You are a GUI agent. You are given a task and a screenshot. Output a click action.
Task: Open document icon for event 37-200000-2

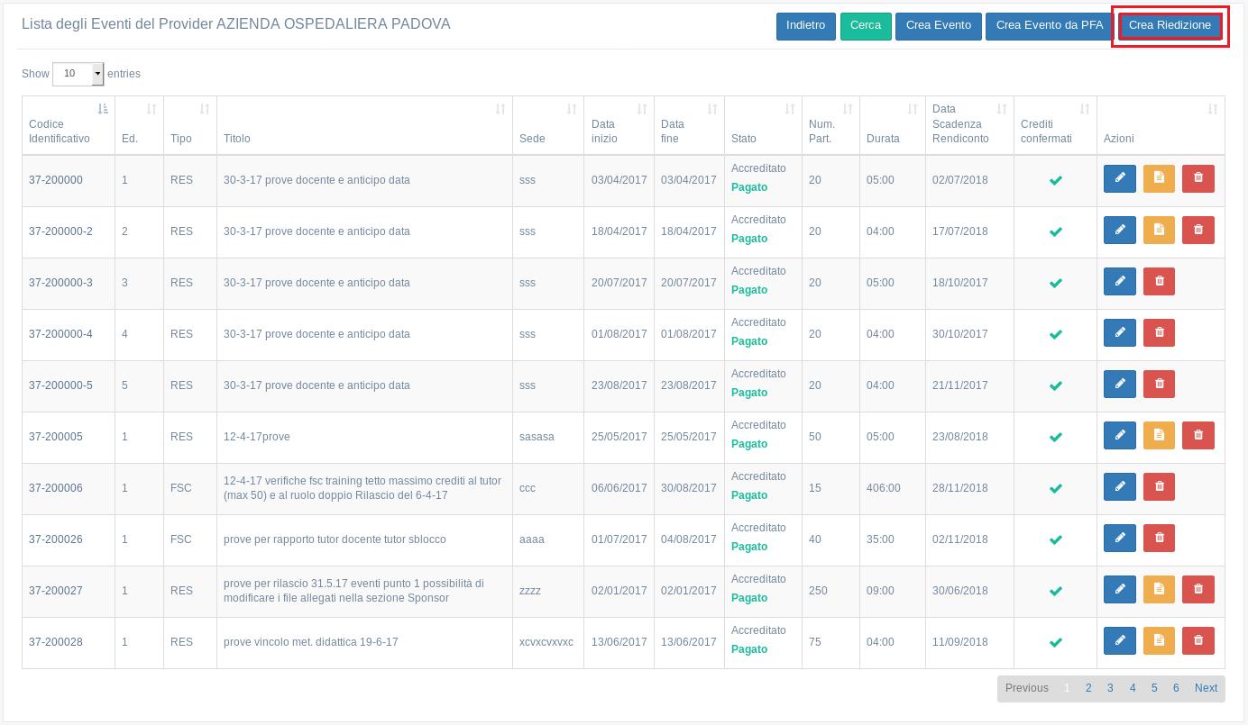coord(1159,230)
